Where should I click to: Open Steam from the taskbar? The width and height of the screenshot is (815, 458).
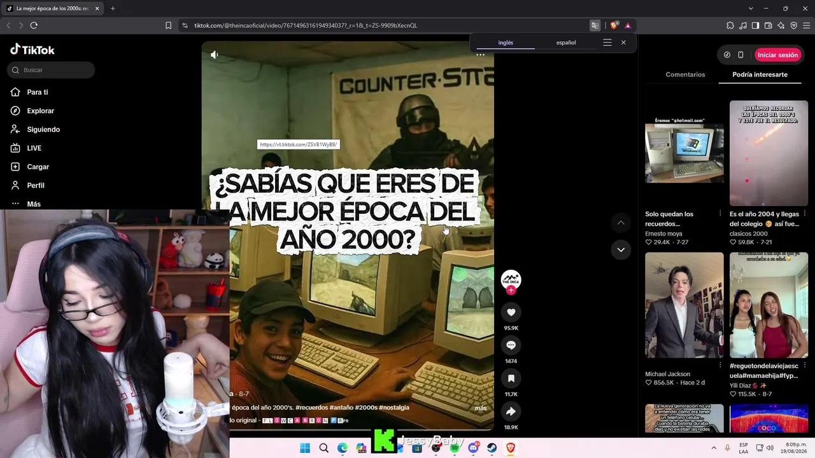[x=492, y=448]
